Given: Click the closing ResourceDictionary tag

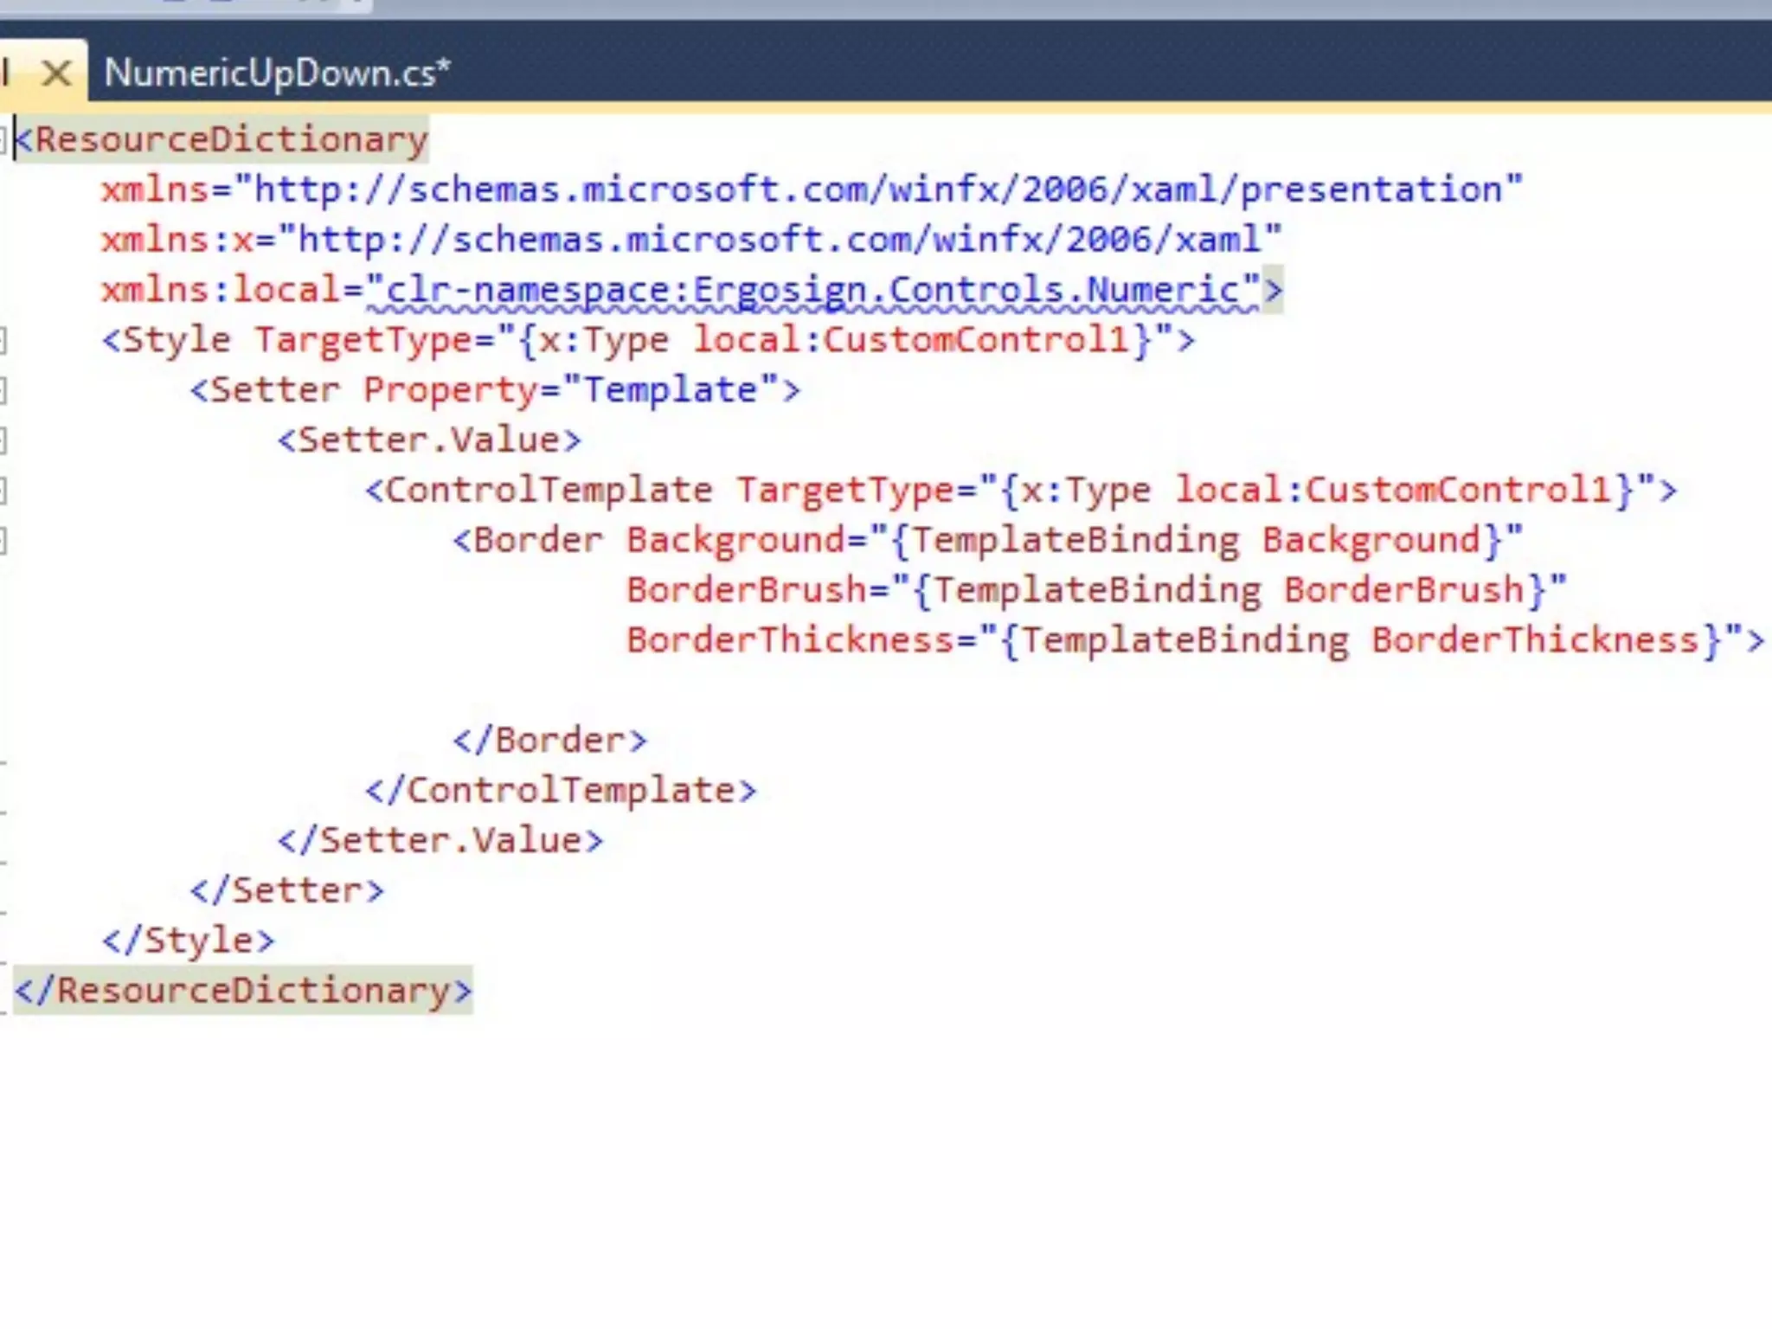Looking at the screenshot, I should (x=242, y=991).
